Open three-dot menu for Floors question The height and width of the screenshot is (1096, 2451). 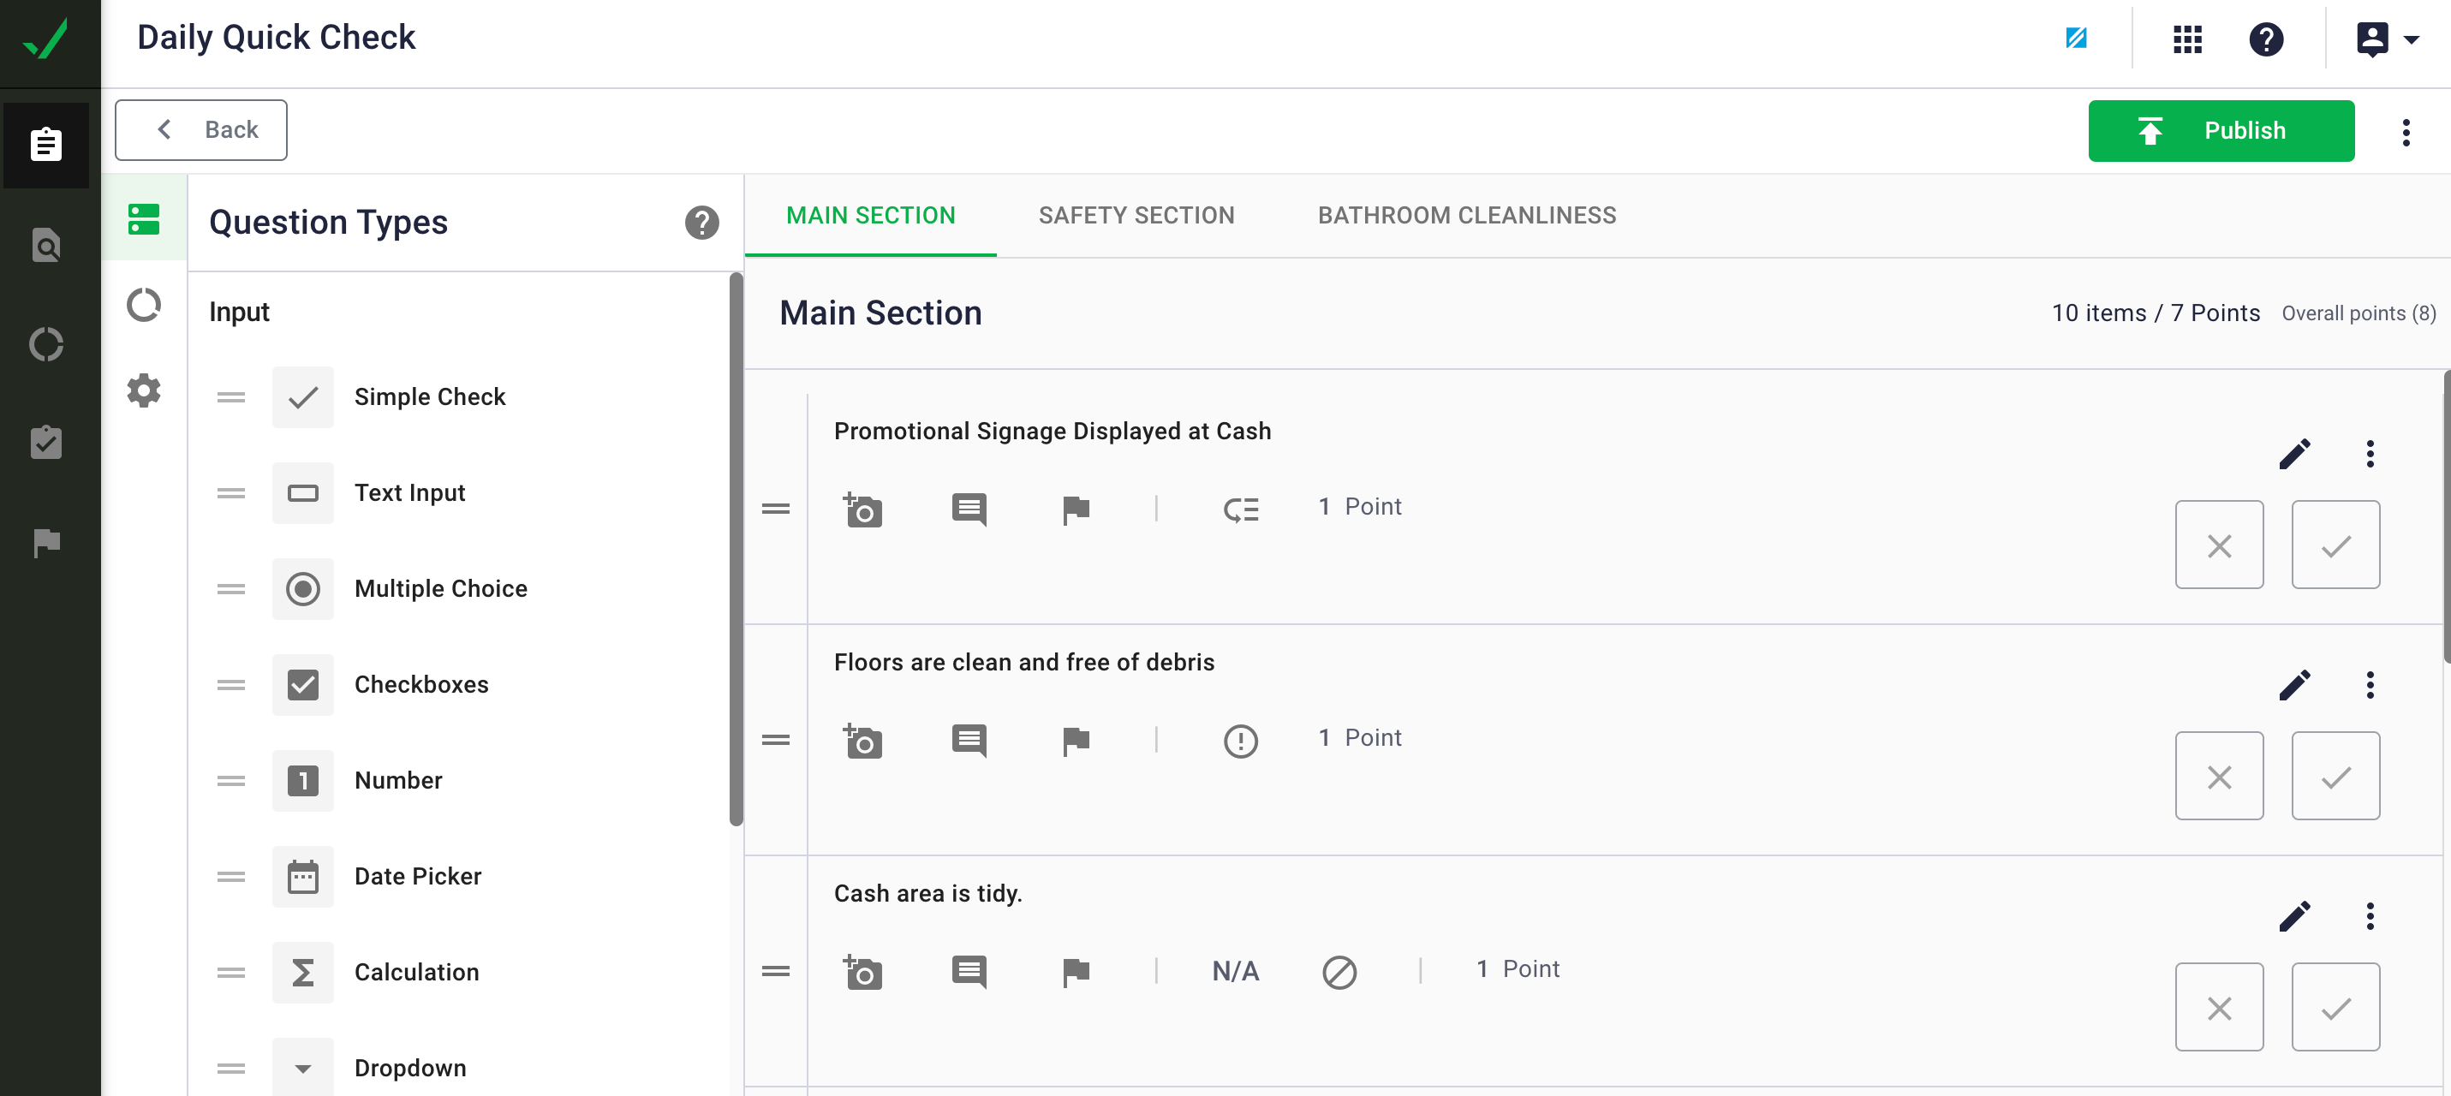2369,685
